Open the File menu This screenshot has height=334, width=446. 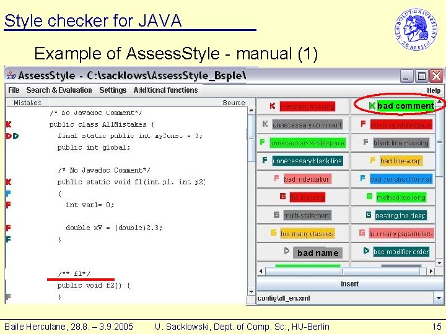tap(14, 90)
